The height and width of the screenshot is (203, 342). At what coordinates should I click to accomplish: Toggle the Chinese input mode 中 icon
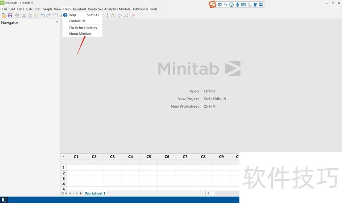(220, 5)
